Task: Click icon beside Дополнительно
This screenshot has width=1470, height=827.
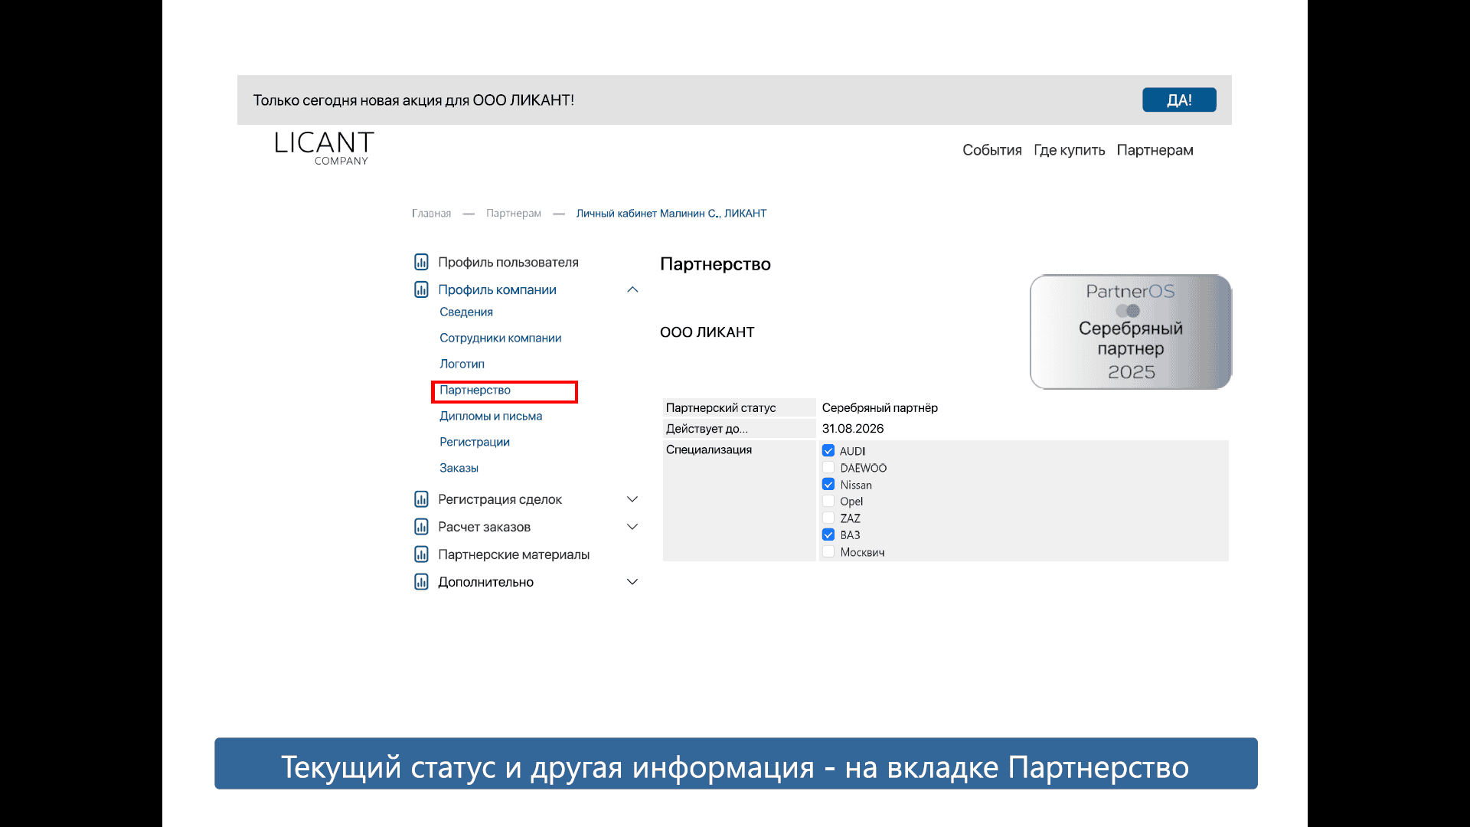Action: [x=421, y=582]
